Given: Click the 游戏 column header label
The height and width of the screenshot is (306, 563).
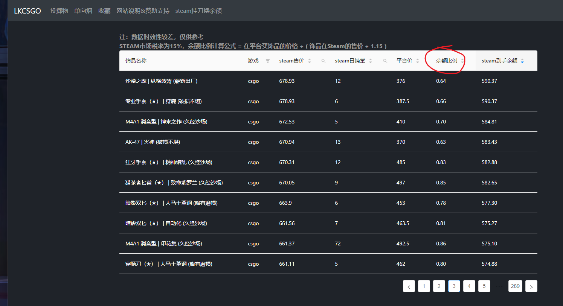Looking at the screenshot, I should click(253, 61).
